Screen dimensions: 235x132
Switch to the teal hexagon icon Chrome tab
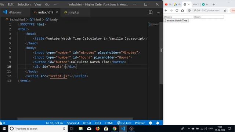click(x=205, y=4)
